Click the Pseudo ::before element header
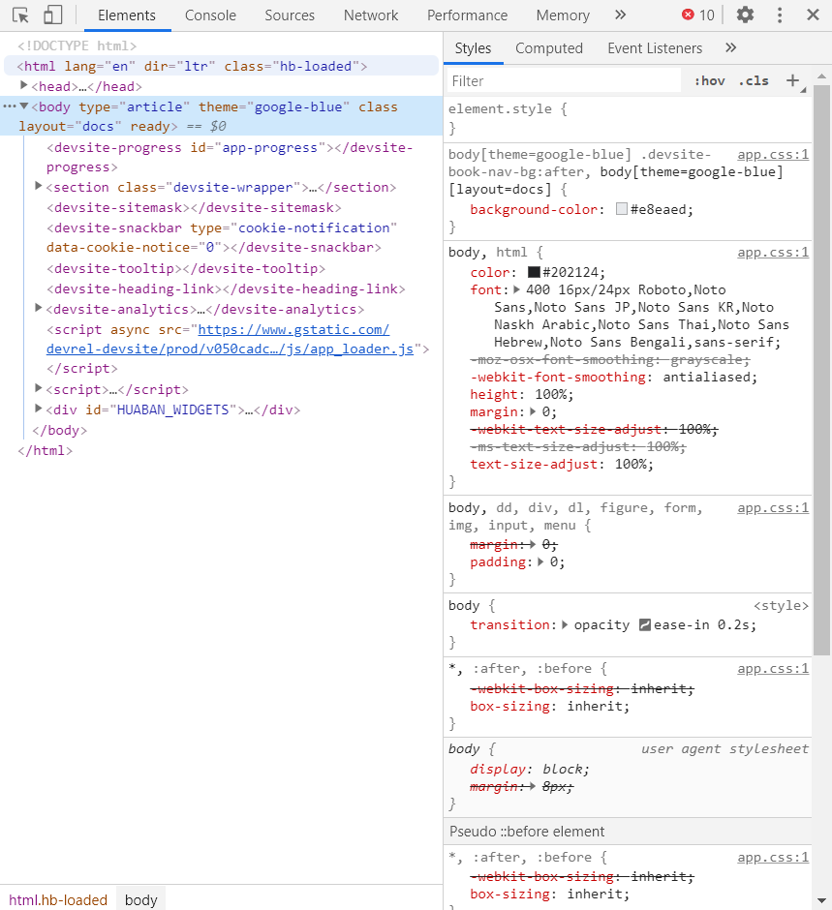This screenshot has height=910, width=832. [x=629, y=831]
